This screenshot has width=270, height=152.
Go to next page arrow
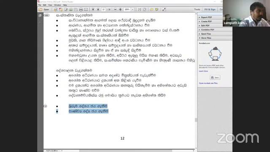click(98, 9)
